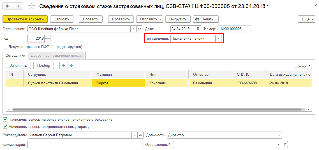Open the Печать dropdown menu
The height and width of the screenshot is (150, 319).
point(206,19)
